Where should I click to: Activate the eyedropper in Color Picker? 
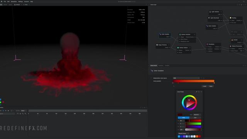[196, 92]
